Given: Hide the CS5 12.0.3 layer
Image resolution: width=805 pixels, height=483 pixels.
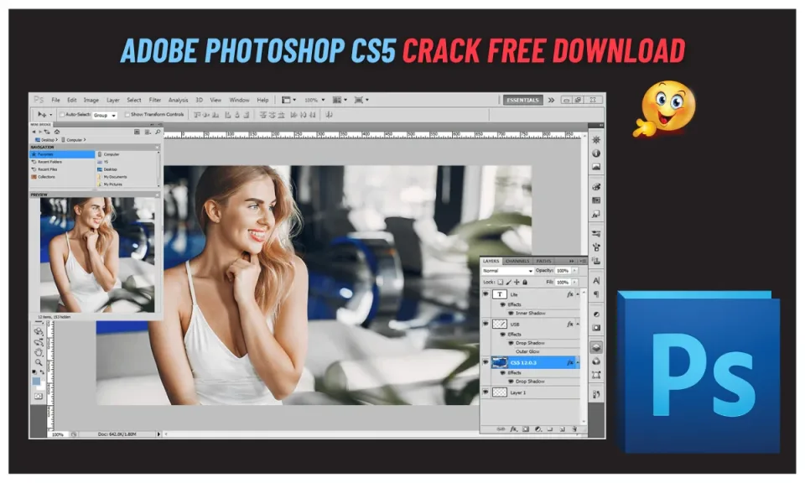Looking at the screenshot, I should [486, 362].
